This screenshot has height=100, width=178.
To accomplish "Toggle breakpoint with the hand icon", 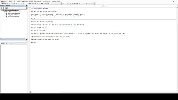I will (x=80, y=4).
